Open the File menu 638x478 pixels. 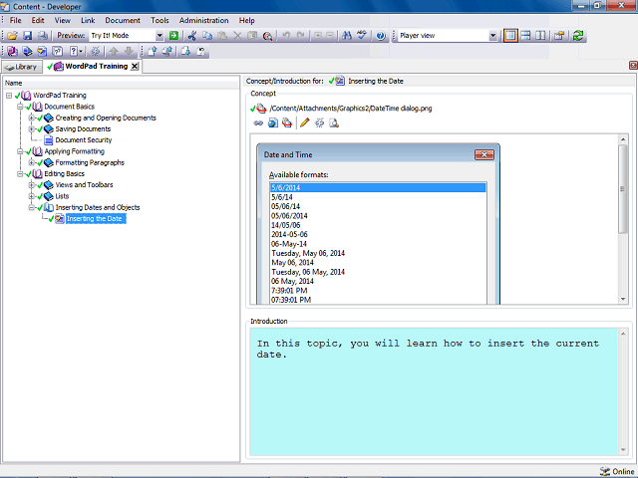coord(16,20)
